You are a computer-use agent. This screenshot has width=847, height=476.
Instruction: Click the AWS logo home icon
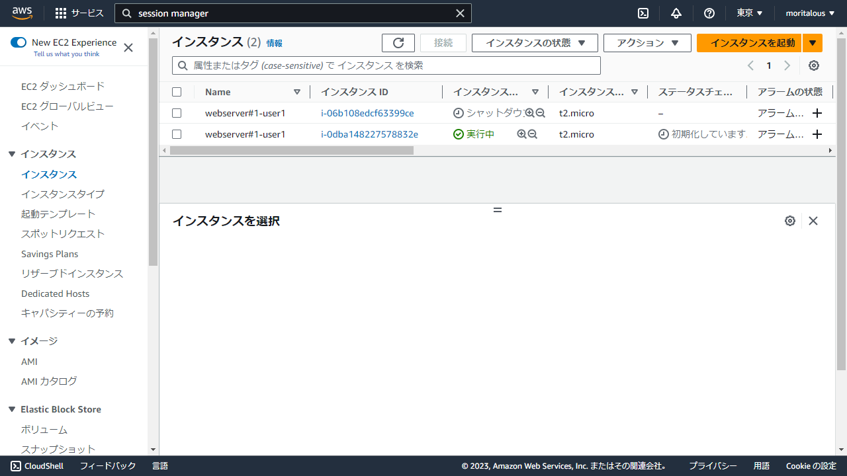(x=22, y=13)
